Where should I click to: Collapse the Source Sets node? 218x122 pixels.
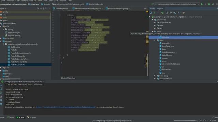[x=152, y=20]
